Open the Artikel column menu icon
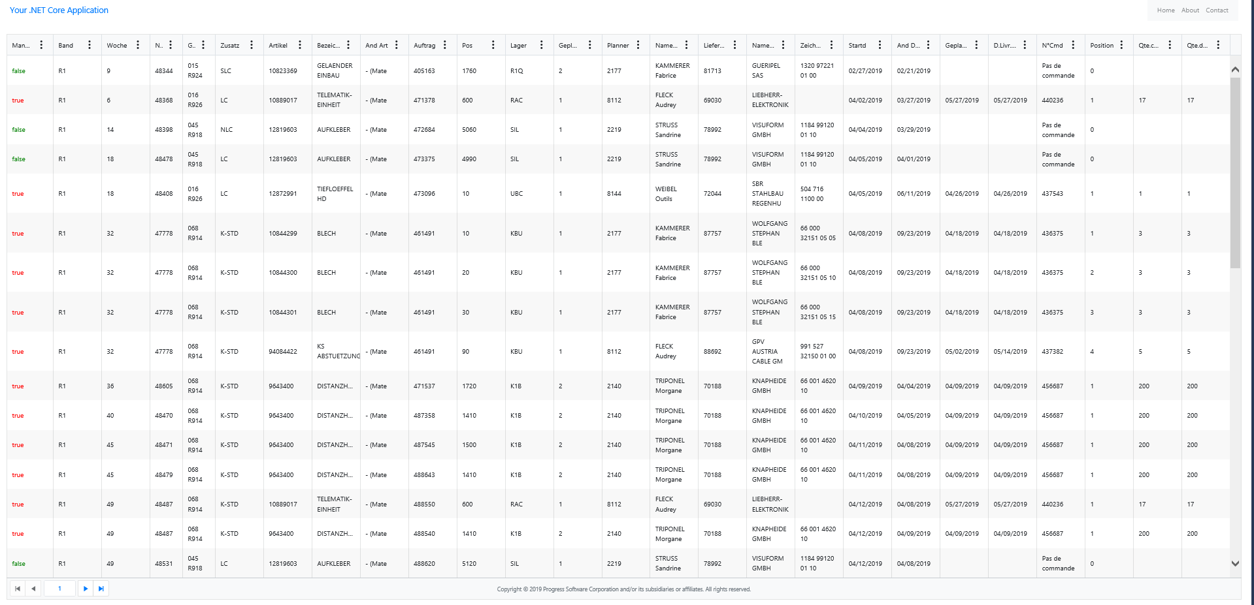The height and width of the screenshot is (605, 1254). point(300,45)
